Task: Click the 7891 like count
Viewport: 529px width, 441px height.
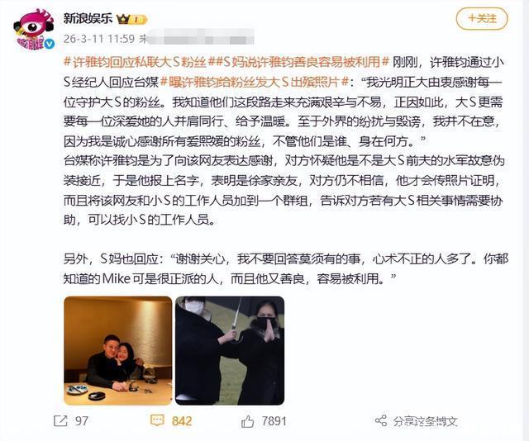Action: pyautogui.click(x=274, y=421)
